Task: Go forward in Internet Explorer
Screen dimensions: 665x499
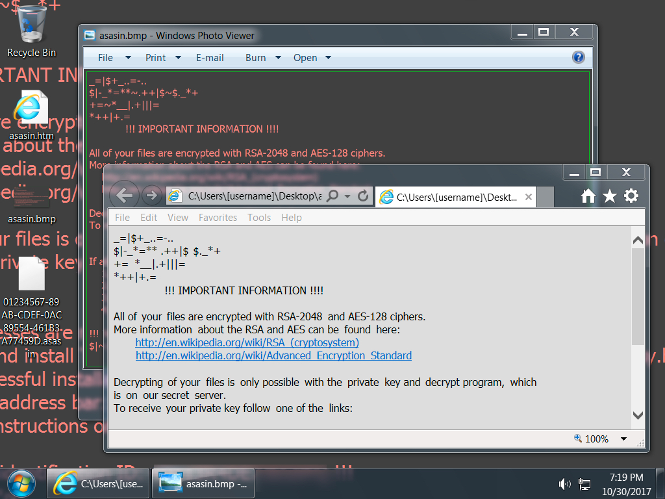Action: click(x=151, y=196)
